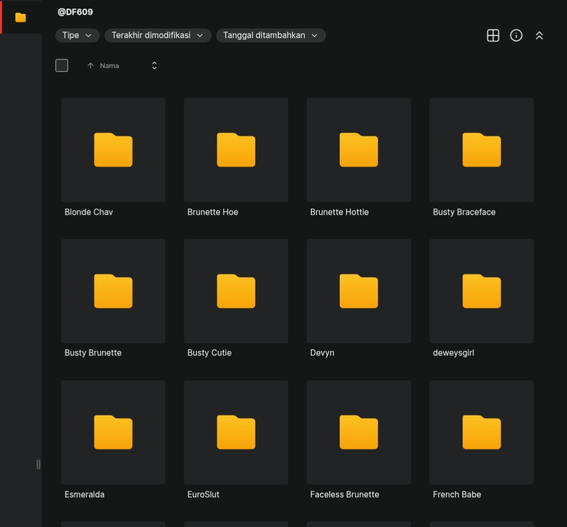This screenshot has height=527, width=567.
Task: Collapse header with double chevron icon
Action: (x=539, y=35)
